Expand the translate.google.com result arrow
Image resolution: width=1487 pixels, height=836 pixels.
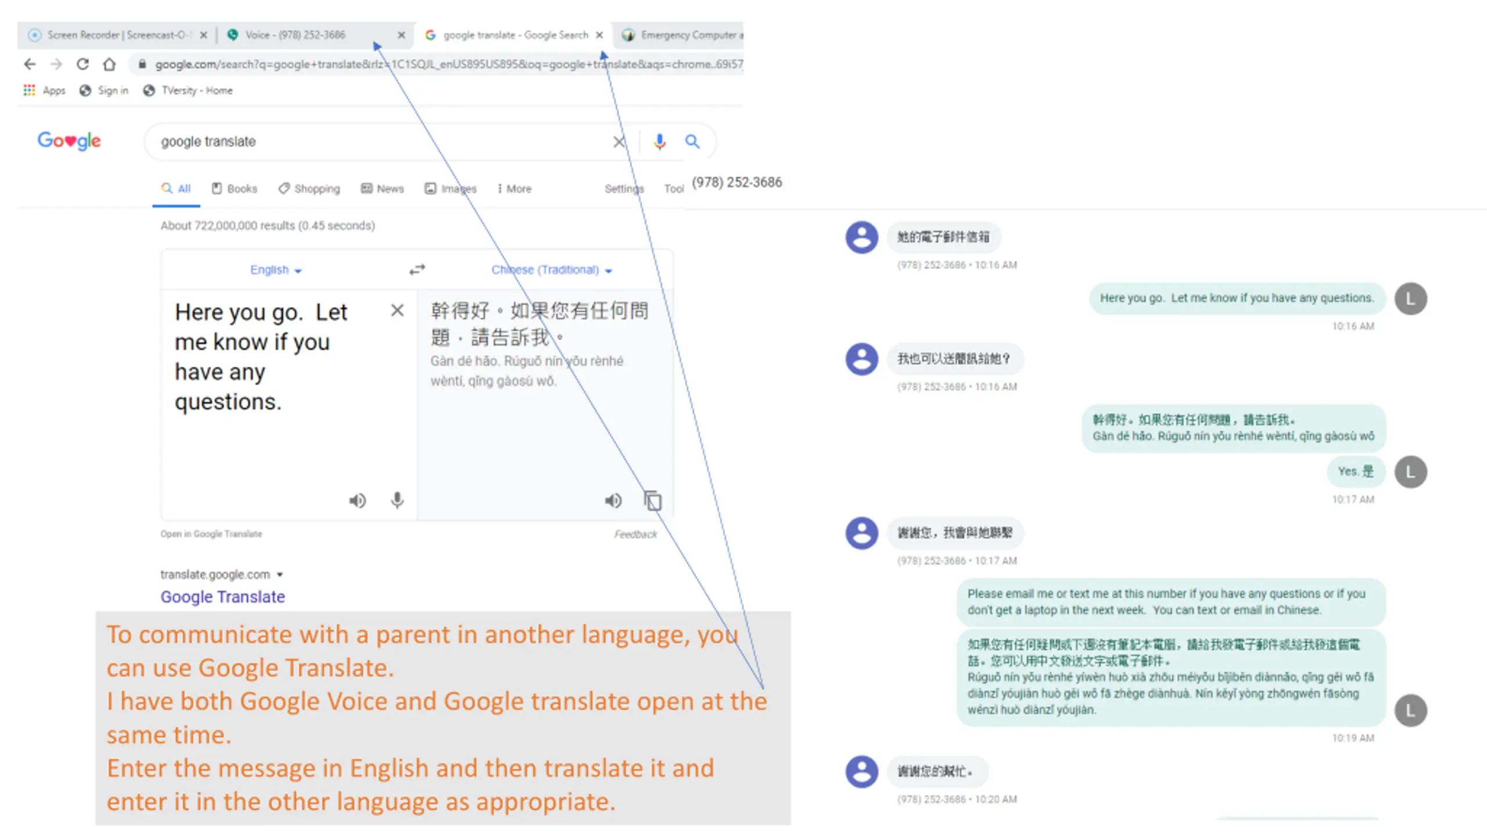(280, 575)
